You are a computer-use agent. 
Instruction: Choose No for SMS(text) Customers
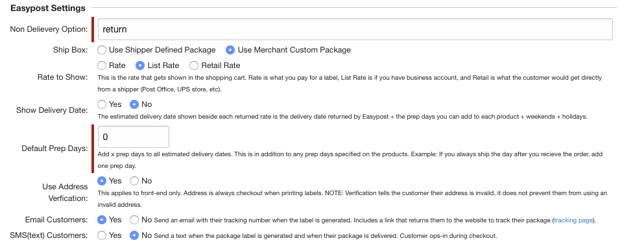(x=134, y=235)
